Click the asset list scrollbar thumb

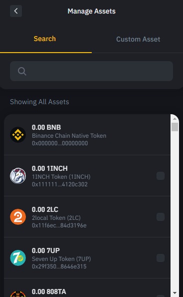(x=175, y=127)
